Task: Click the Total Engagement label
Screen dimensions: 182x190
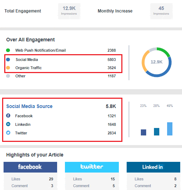Action: pyautogui.click(x=23, y=11)
